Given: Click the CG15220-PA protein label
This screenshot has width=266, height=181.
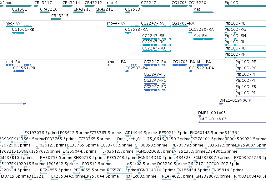Looking at the screenshot, I should click(202, 68).
